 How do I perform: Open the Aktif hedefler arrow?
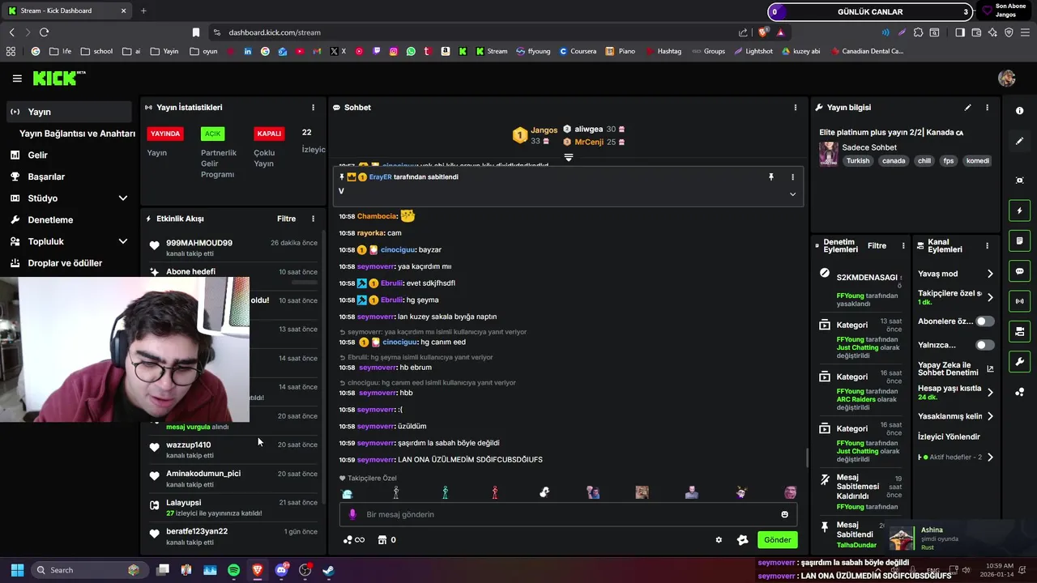click(x=990, y=457)
